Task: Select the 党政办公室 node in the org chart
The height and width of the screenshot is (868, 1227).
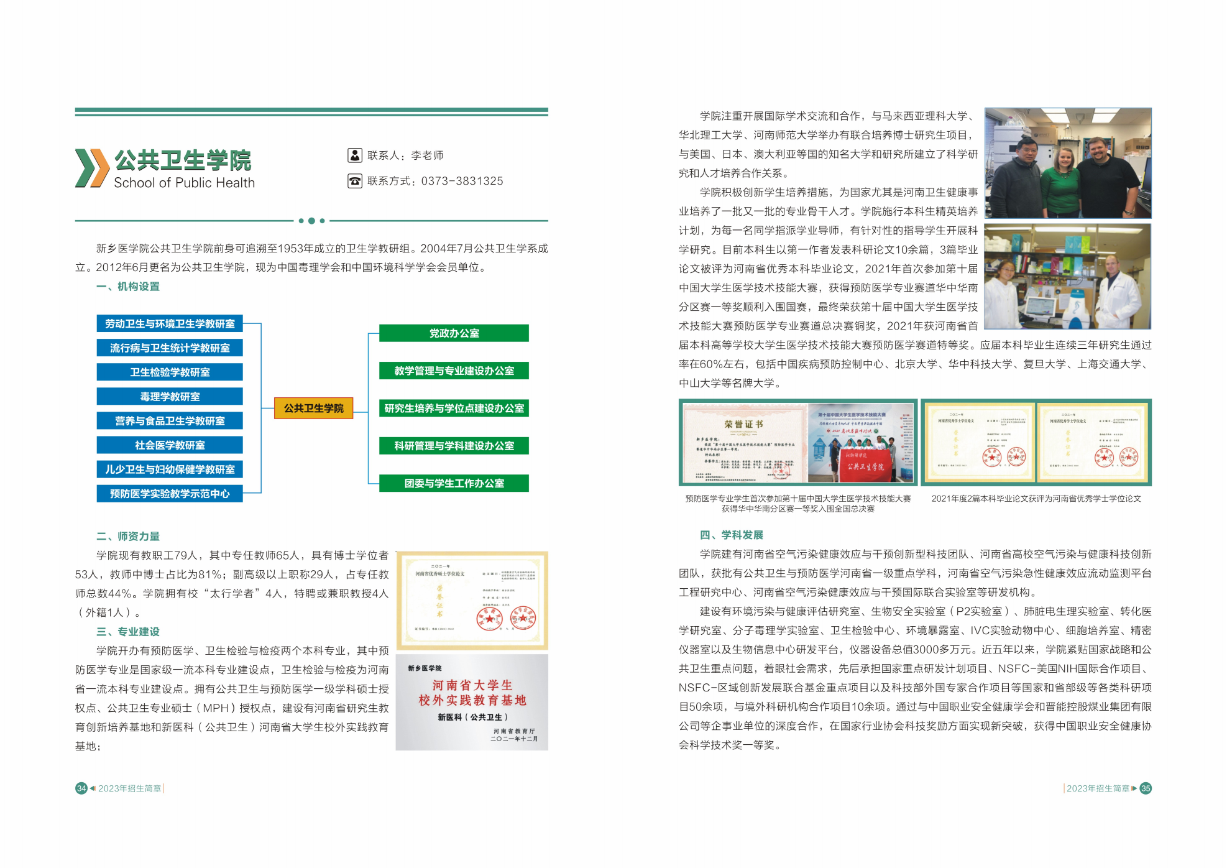Action: coord(453,333)
